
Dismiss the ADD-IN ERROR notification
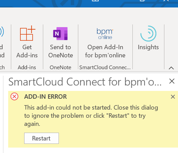(x=173, y=97)
